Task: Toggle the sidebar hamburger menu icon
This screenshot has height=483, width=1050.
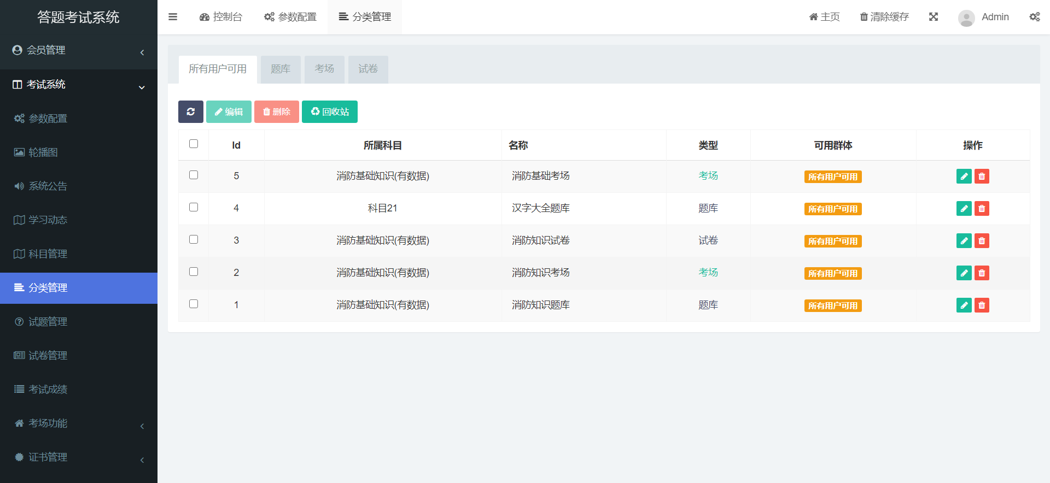Action: pos(173,17)
